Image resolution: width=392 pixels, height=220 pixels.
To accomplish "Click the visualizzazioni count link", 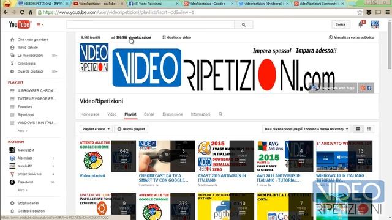I will 132,37.
